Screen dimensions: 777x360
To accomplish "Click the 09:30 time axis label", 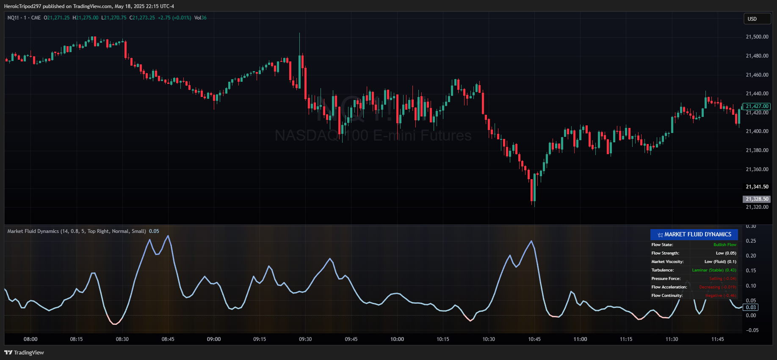I will tap(305, 339).
